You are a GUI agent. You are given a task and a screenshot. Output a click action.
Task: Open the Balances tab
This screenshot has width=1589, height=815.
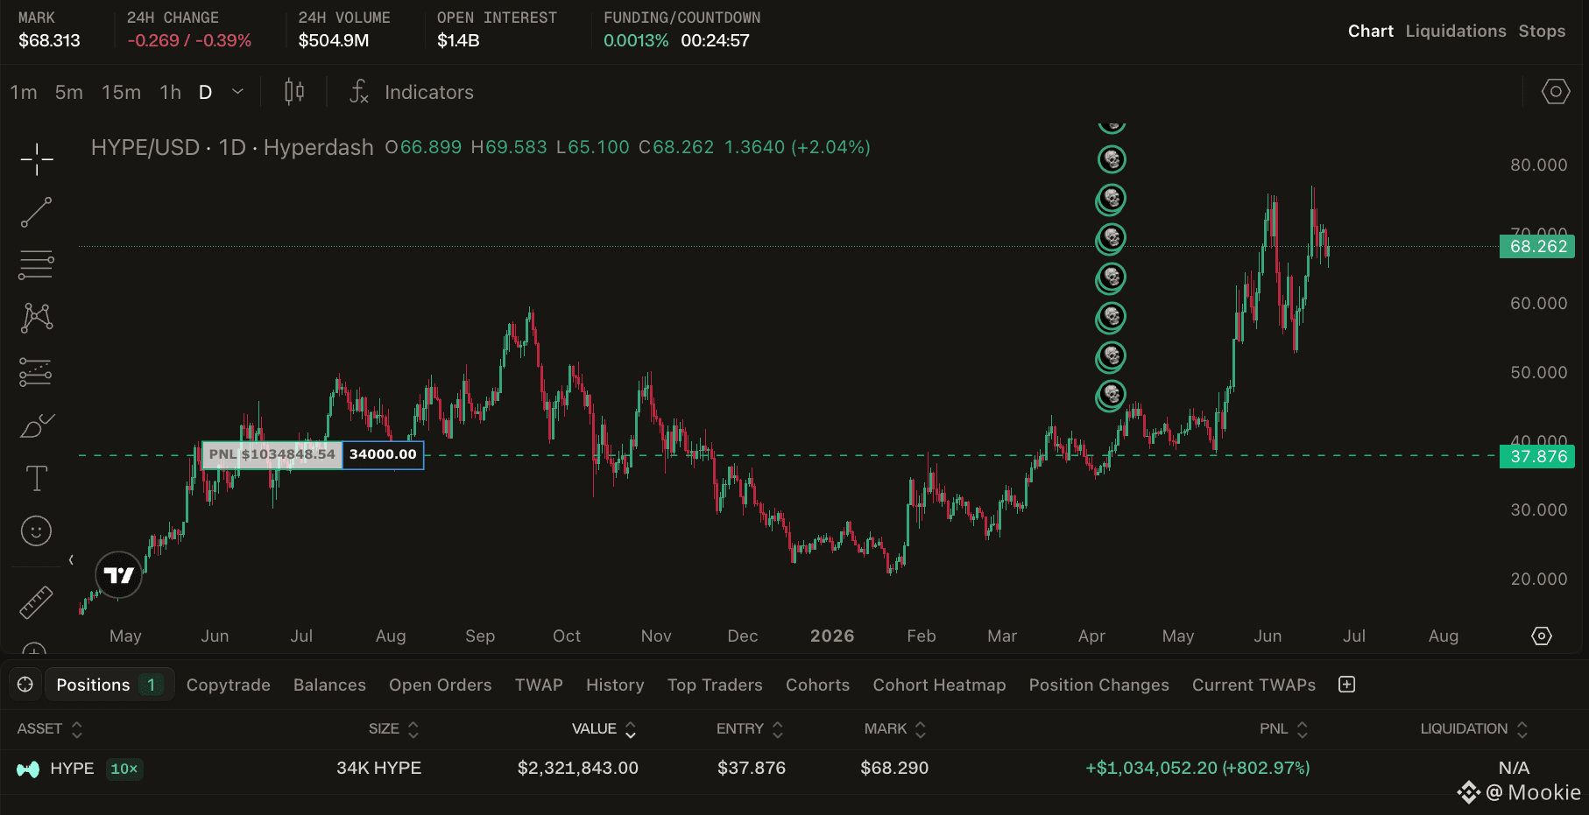point(329,685)
